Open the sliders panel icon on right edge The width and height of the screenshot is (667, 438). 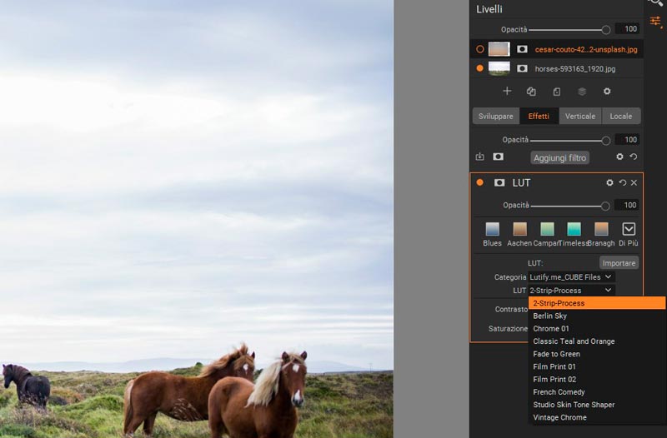655,22
